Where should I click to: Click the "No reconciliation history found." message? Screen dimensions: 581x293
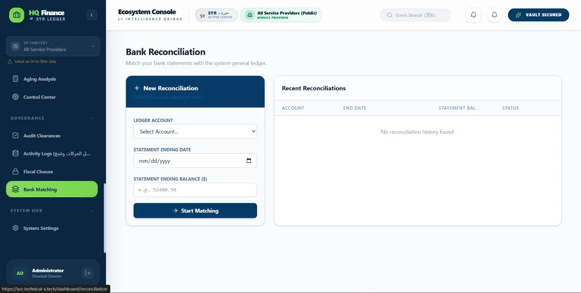(x=418, y=132)
